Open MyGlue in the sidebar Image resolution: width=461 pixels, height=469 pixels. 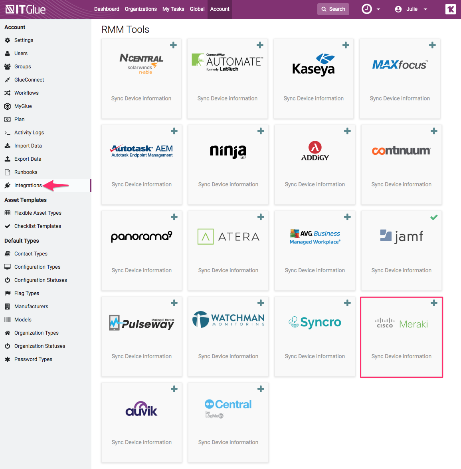[23, 106]
